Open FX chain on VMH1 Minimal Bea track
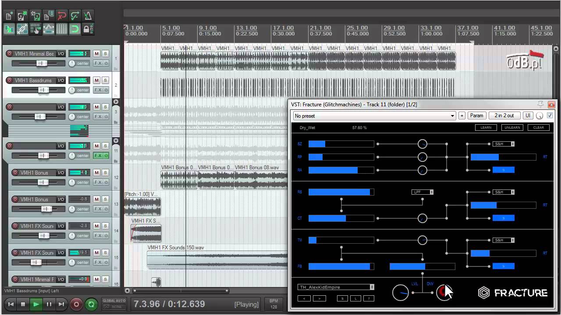The width and height of the screenshot is (561, 315). point(98,63)
